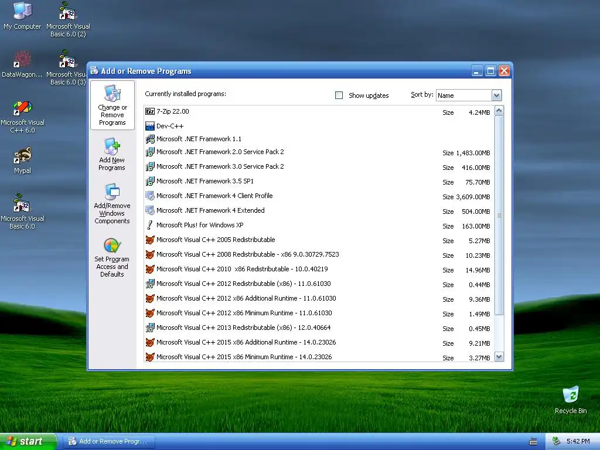This screenshot has width=600, height=450.
Task: Select Microsoft Visual C++ 2005 Redistributable text
Action: click(216, 240)
